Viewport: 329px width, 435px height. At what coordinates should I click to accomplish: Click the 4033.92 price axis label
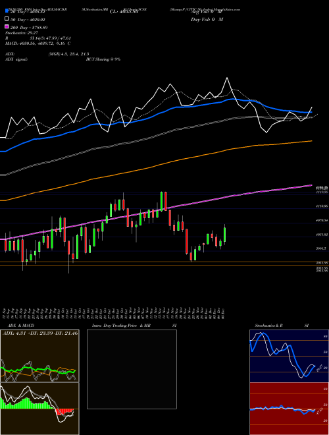[322, 235]
